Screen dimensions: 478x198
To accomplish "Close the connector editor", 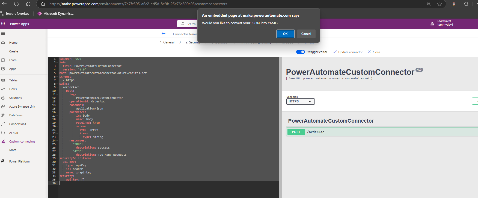I will point(374,52).
